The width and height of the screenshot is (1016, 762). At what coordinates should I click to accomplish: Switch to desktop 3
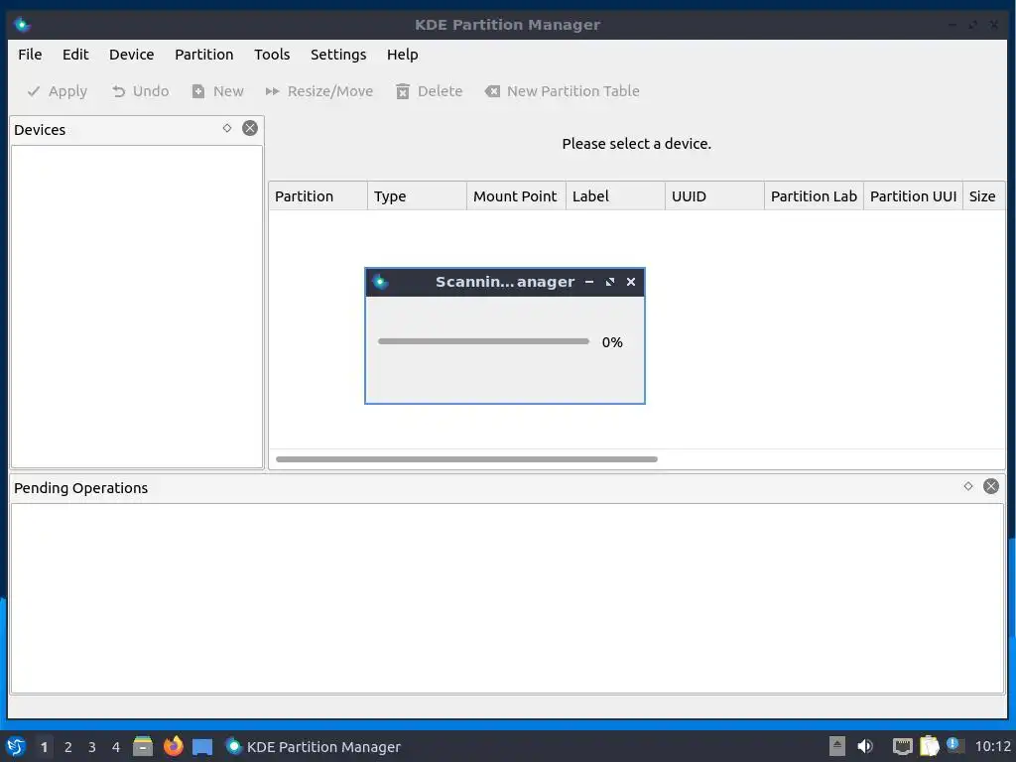click(x=92, y=747)
